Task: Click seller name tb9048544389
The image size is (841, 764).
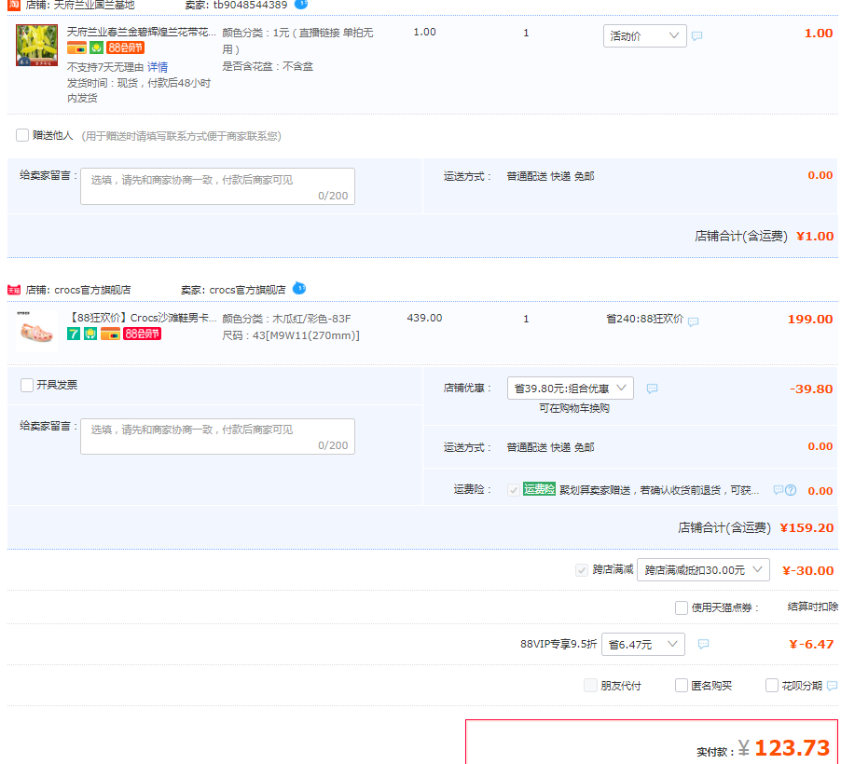Action: (251, 5)
